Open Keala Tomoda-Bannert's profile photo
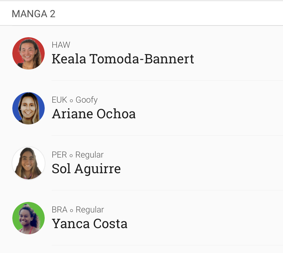This screenshot has width=283, height=253. click(x=29, y=53)
